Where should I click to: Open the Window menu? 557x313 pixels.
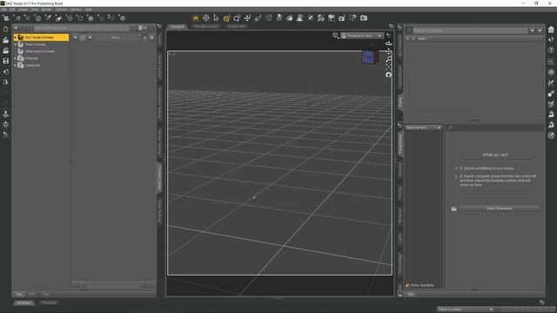tap(76, 10)
